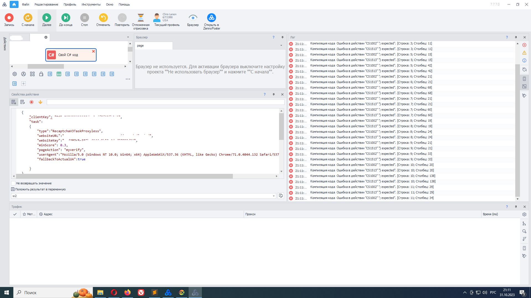The image size is (531, 298).
Task: Toggle Положить результат в переменную checkbox
Action: point(13,189)
